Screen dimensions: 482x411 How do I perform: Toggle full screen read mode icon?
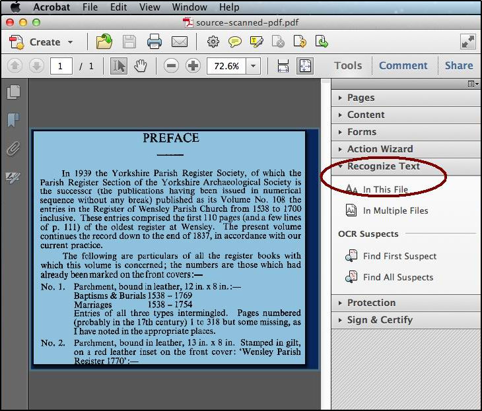(468, 42)
